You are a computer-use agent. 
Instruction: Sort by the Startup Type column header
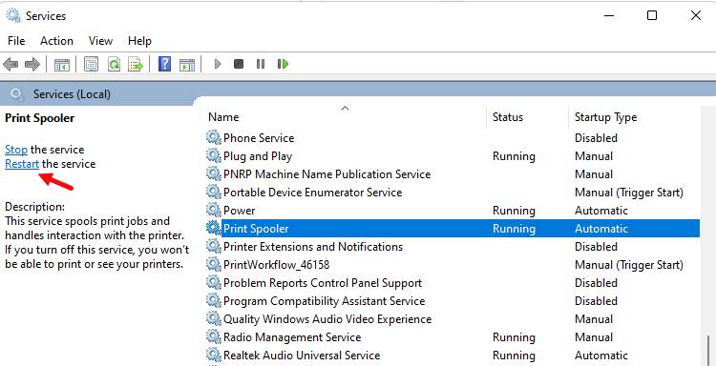click(x=634, y=117)
